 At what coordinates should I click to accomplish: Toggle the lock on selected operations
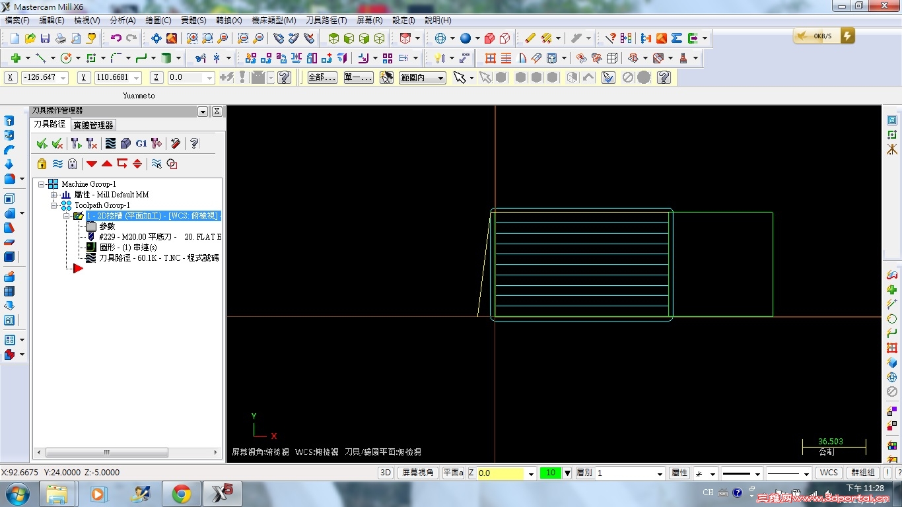click(x=42, y=164)
